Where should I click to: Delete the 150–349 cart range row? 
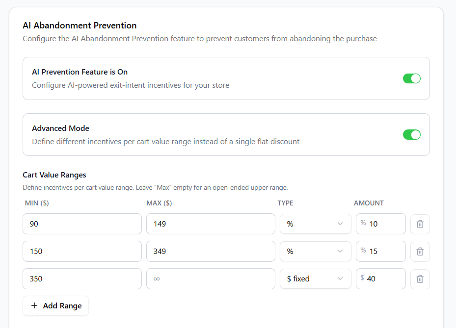pyautogui.click(x=420, y=252)
